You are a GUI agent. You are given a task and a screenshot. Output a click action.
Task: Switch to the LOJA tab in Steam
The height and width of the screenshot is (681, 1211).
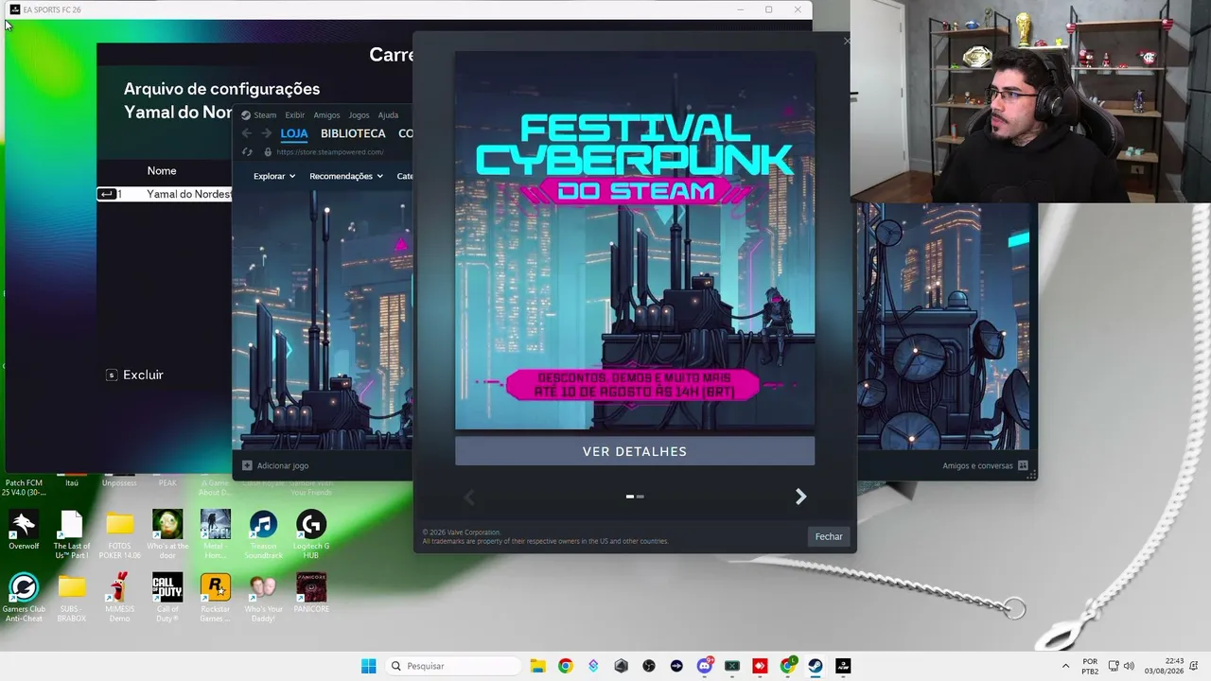[x=294, y=133]
